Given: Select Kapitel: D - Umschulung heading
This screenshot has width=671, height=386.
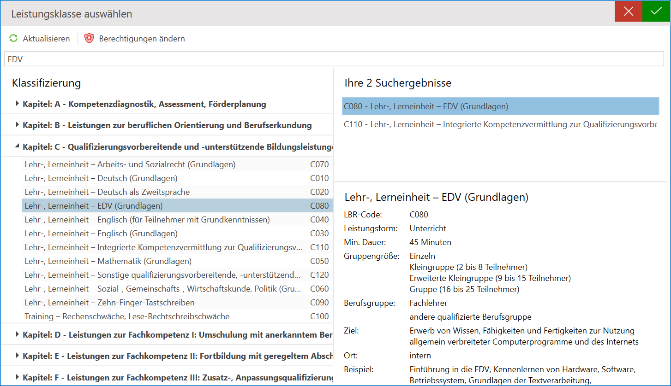Looking at the screenshot, I should coord(178,335).
